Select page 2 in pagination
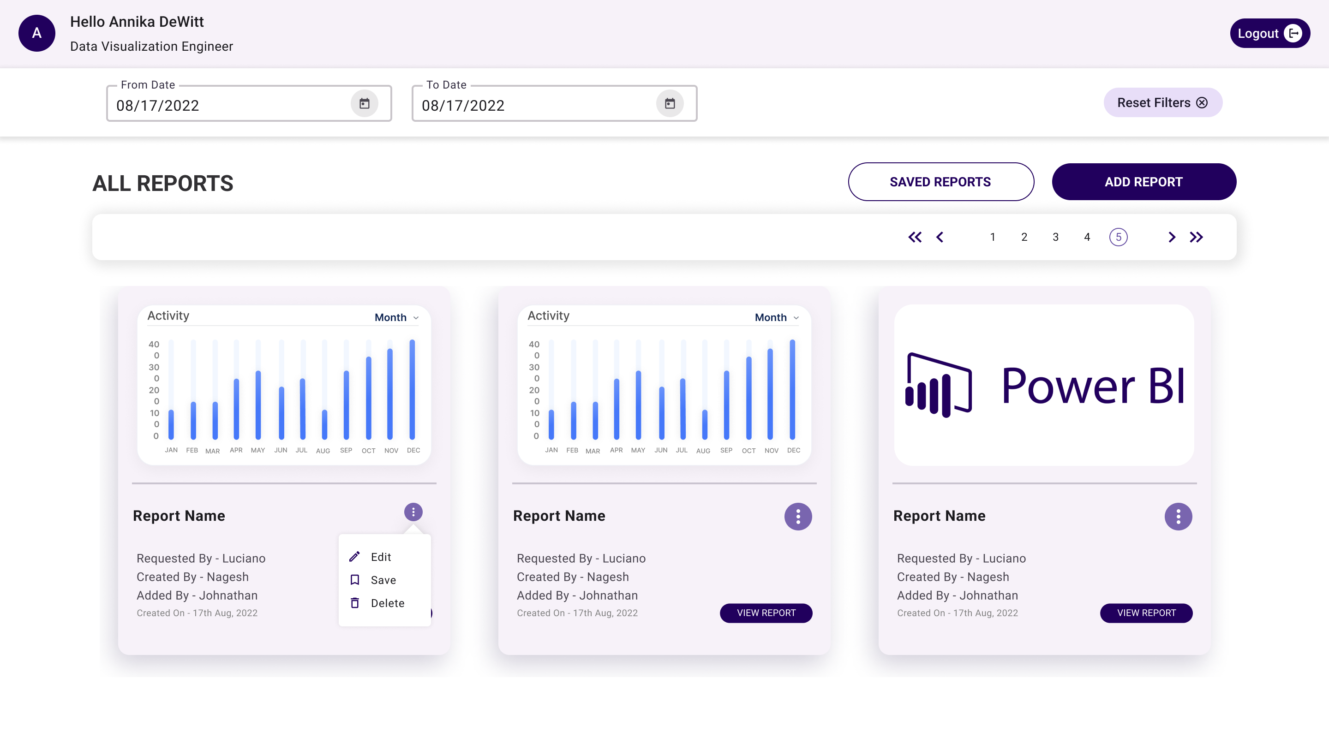 (x=1024, y=237)
